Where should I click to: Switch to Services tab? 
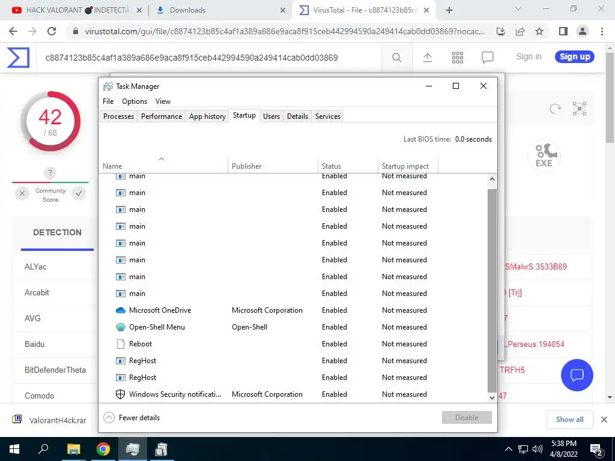click(328, 116)
